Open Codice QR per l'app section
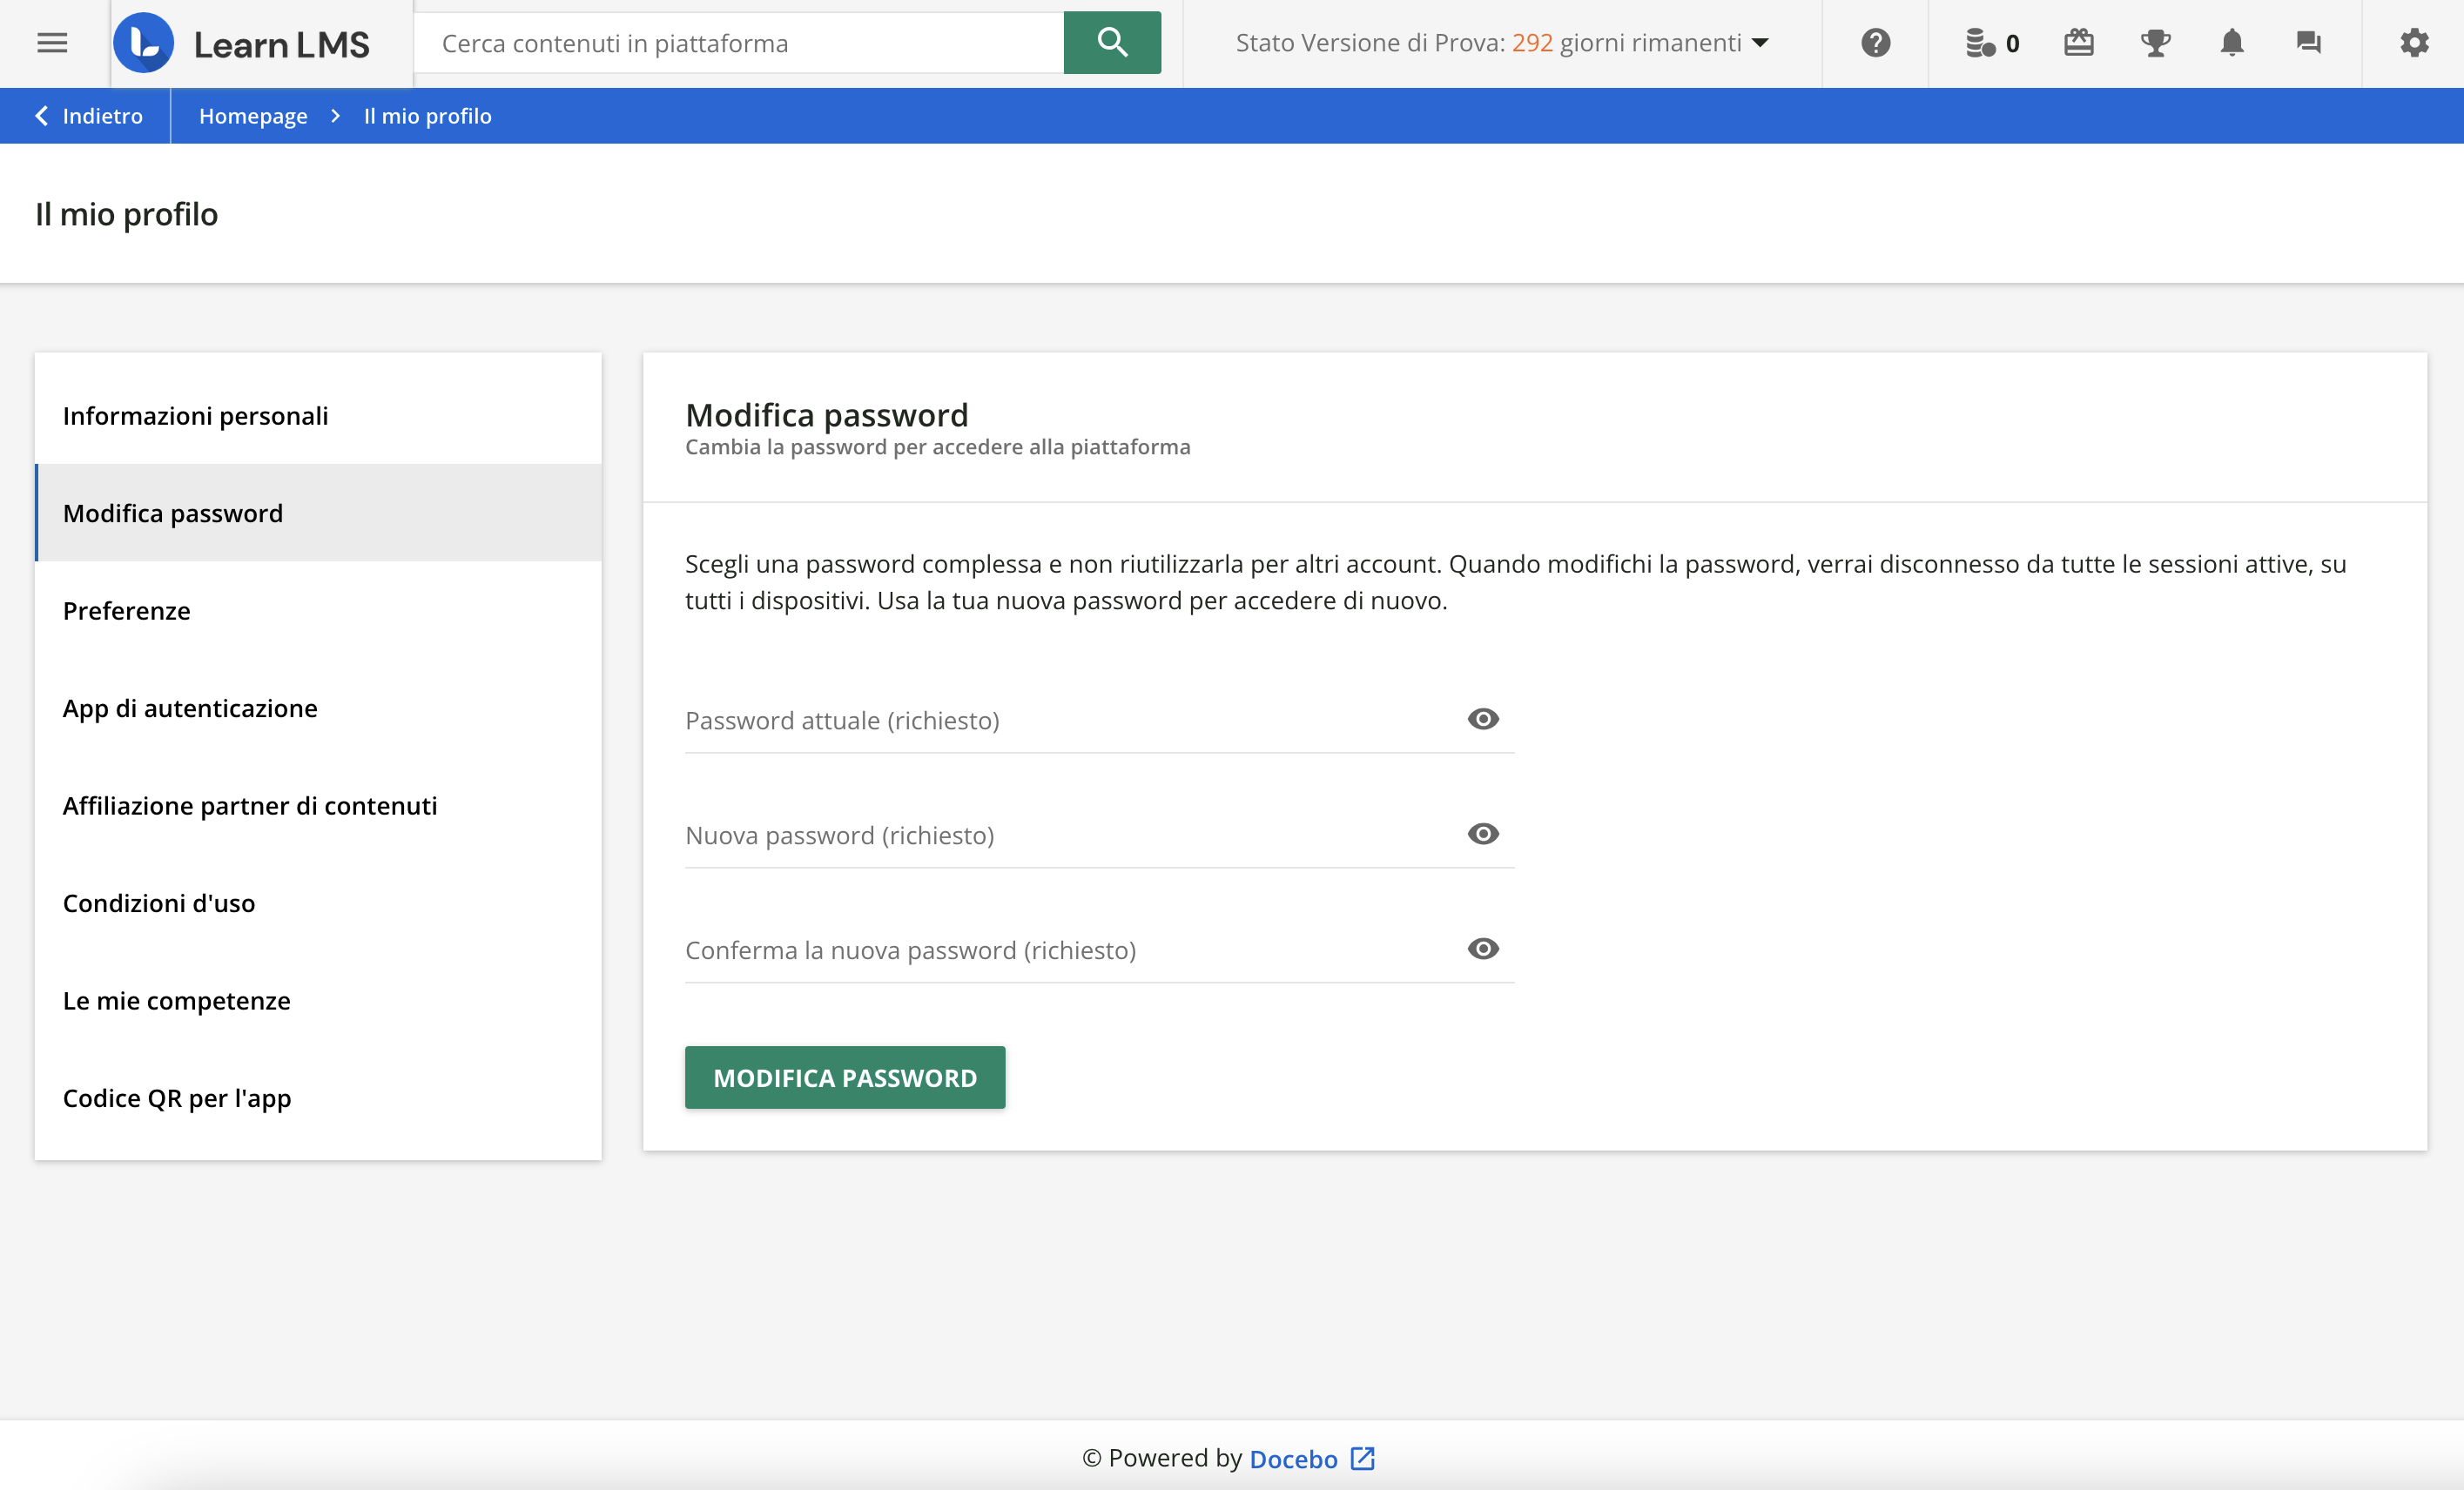 point(318,1097)
